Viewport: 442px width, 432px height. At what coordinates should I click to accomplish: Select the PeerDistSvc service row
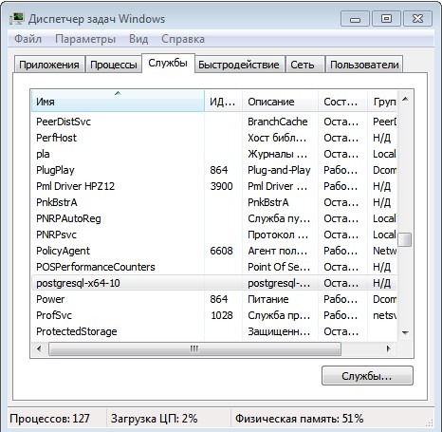pos(214,122)
